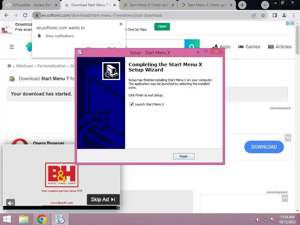Close the top banner ad X
300x225 pixels.
coord(292,23)
